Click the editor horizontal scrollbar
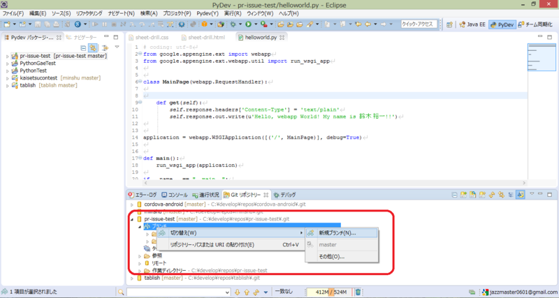Screen dimensions: 559x298 tap(335, 183)
